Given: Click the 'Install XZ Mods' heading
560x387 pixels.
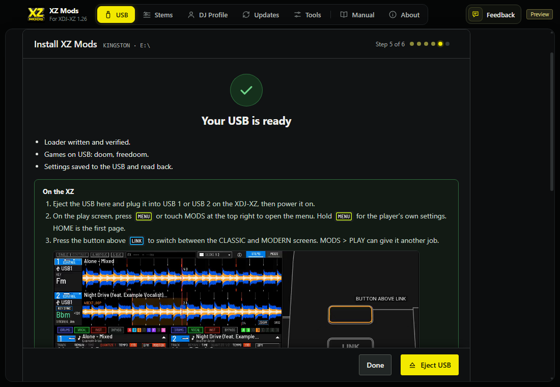Looking at the screenshot, I should click(x=66, y=44).
